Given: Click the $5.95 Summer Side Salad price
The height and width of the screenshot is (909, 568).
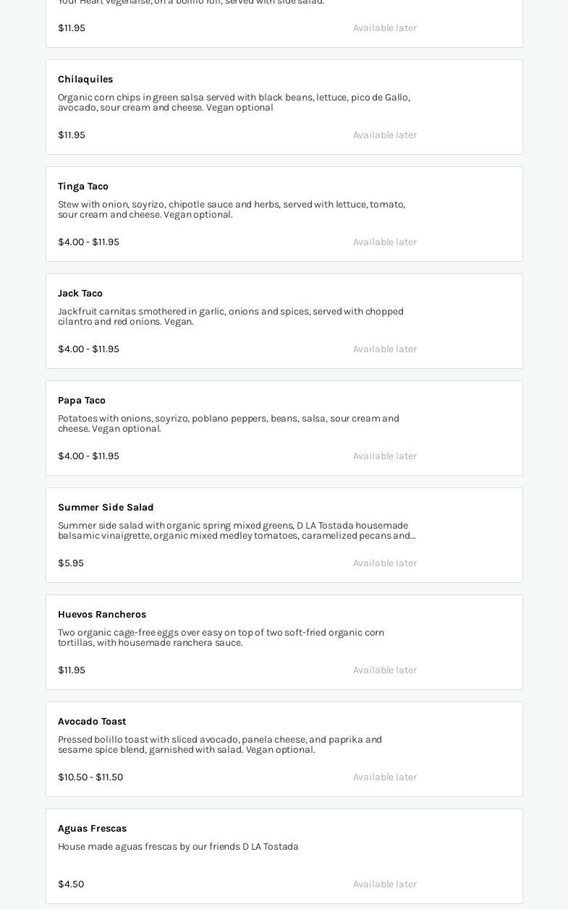Looking at the screenshot, I should (71, 563).
